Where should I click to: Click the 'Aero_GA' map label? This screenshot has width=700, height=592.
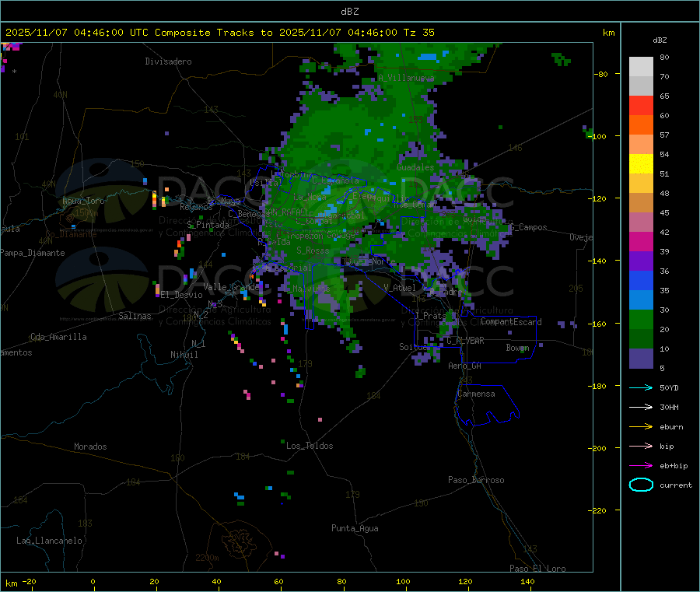point(465,366)
